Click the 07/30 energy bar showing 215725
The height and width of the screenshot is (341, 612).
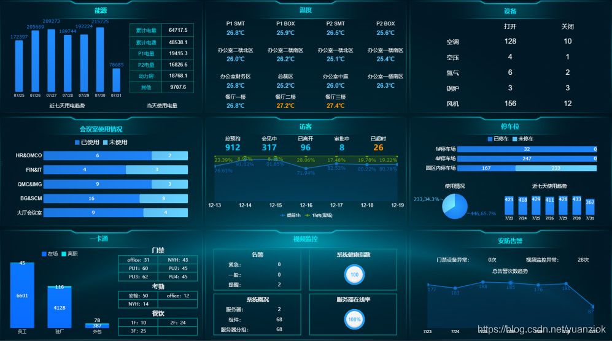click(100, 59)
